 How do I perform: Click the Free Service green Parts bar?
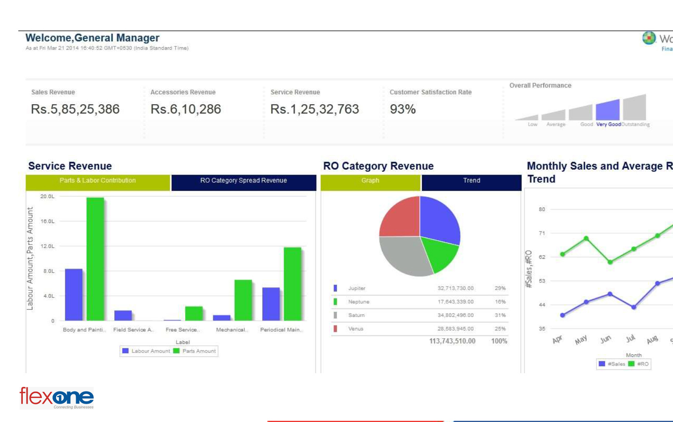coord(194,313)
